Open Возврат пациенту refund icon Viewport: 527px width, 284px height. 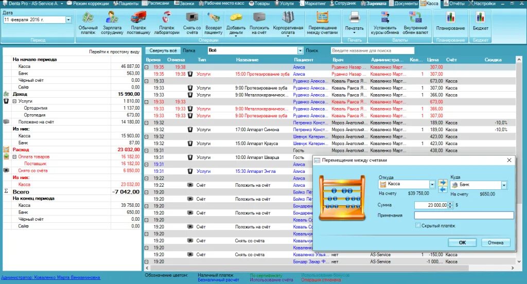(x=214, y=23)
